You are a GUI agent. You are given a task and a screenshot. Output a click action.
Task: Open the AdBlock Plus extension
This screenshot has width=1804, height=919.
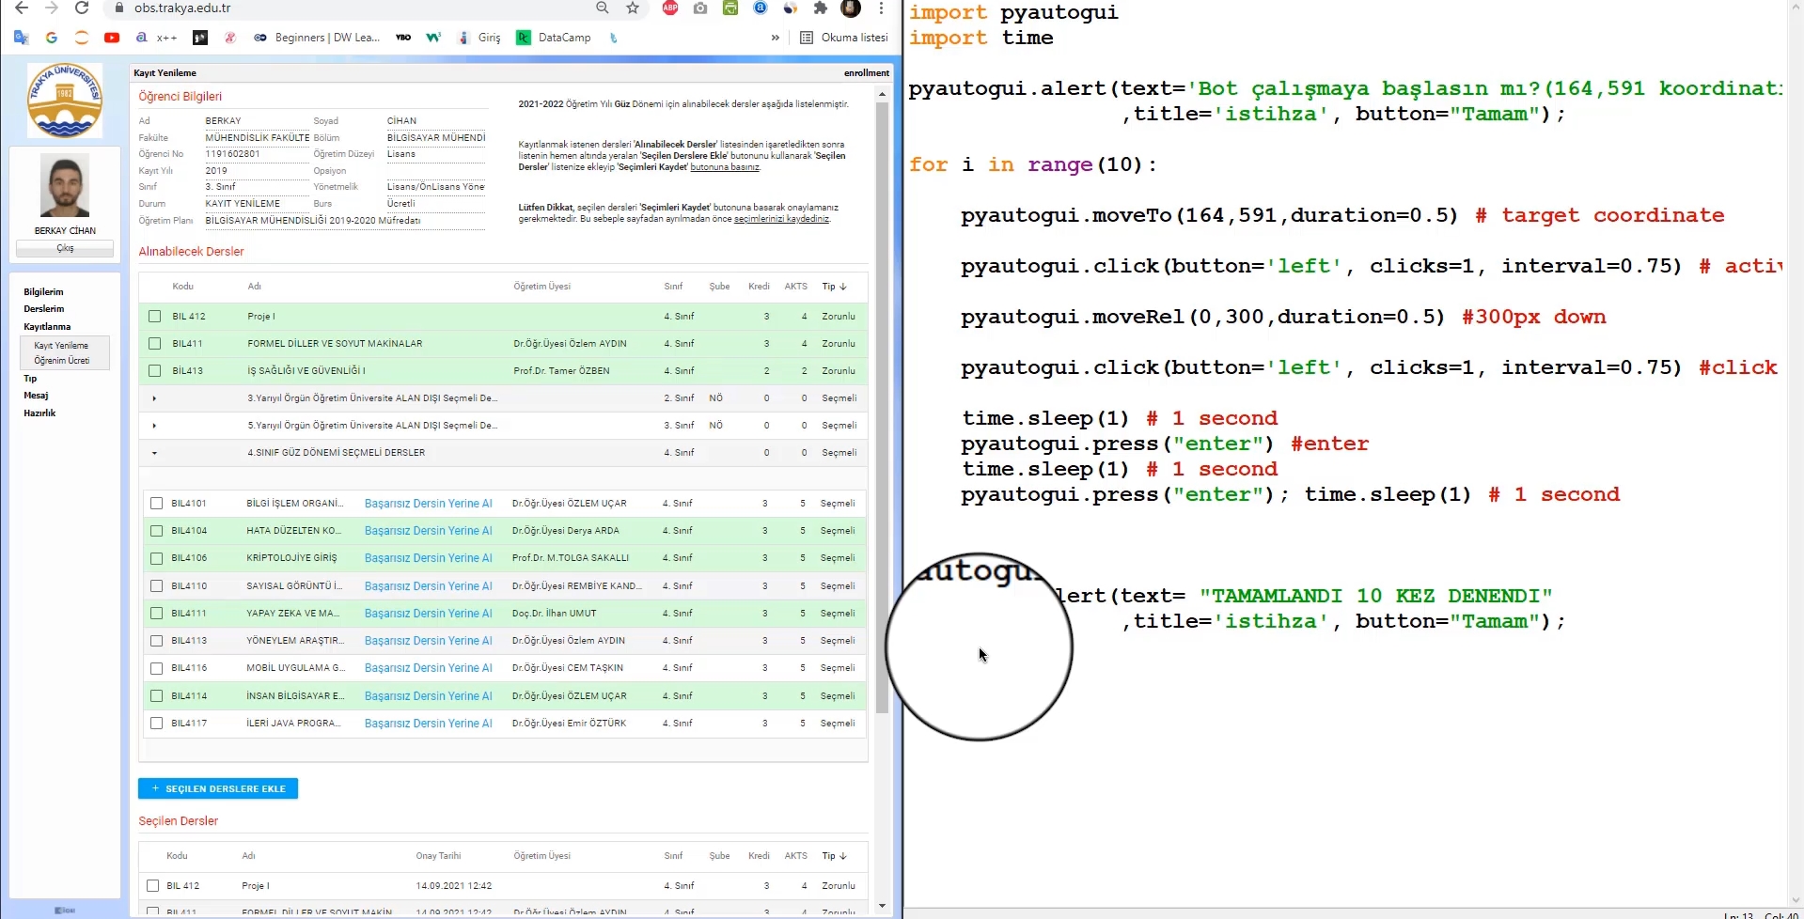click(x=670, y=8)
